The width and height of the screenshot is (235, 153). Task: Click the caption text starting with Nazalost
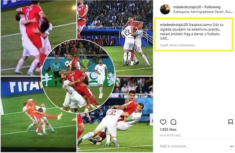[191, 31]
